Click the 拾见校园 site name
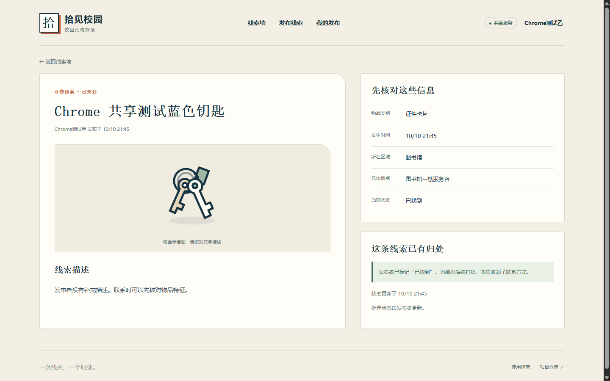Viewport: 610px width, 381px height. (83, 19)
